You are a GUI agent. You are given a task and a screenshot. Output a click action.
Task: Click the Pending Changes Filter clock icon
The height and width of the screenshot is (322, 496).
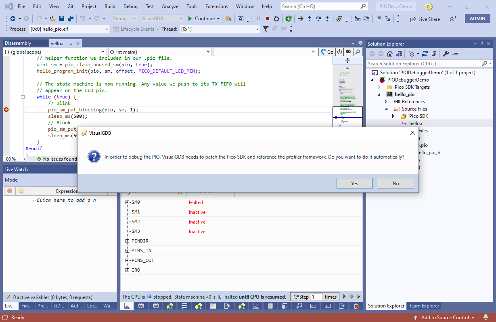click(411, 54)
